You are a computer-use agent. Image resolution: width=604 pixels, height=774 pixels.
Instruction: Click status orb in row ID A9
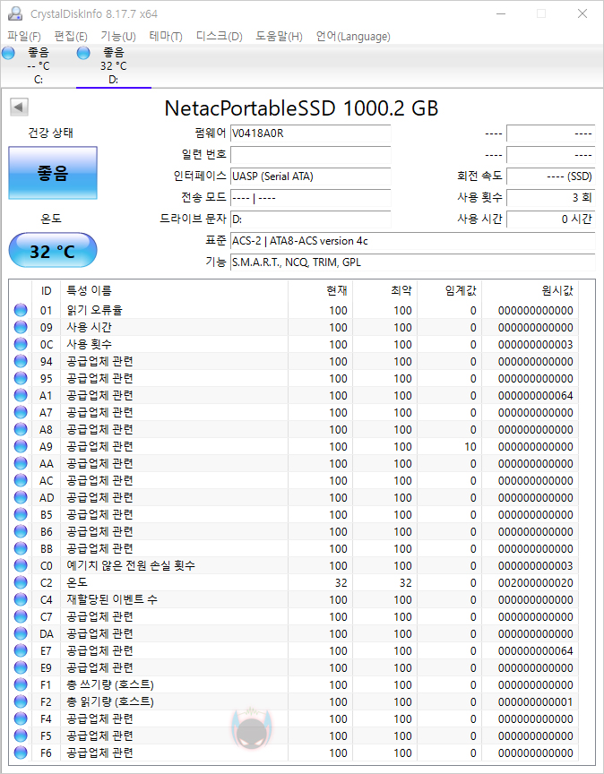point(21,447)
